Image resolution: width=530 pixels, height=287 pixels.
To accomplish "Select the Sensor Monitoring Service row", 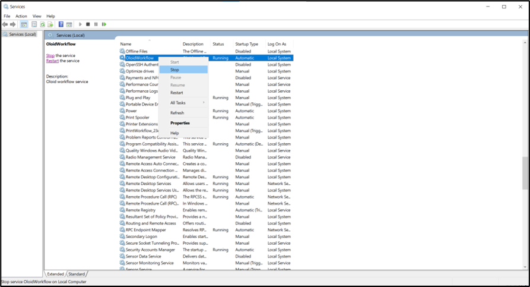I will pos(206,263).
